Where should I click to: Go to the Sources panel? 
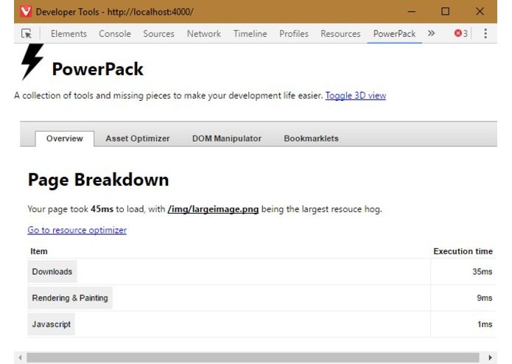[x=158, y=34]
